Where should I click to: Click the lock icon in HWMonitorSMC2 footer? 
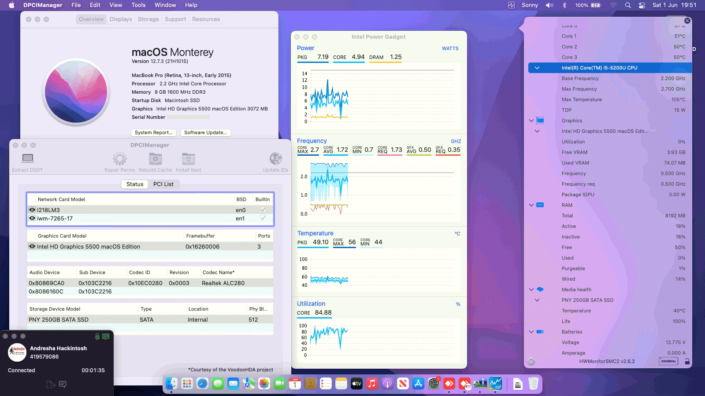[687, 361]
